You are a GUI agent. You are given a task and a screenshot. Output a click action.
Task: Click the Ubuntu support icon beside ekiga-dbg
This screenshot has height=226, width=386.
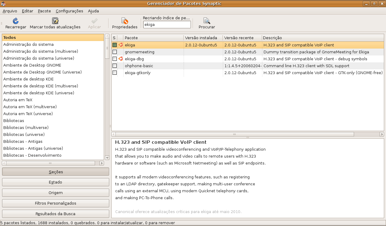[121, 59]
